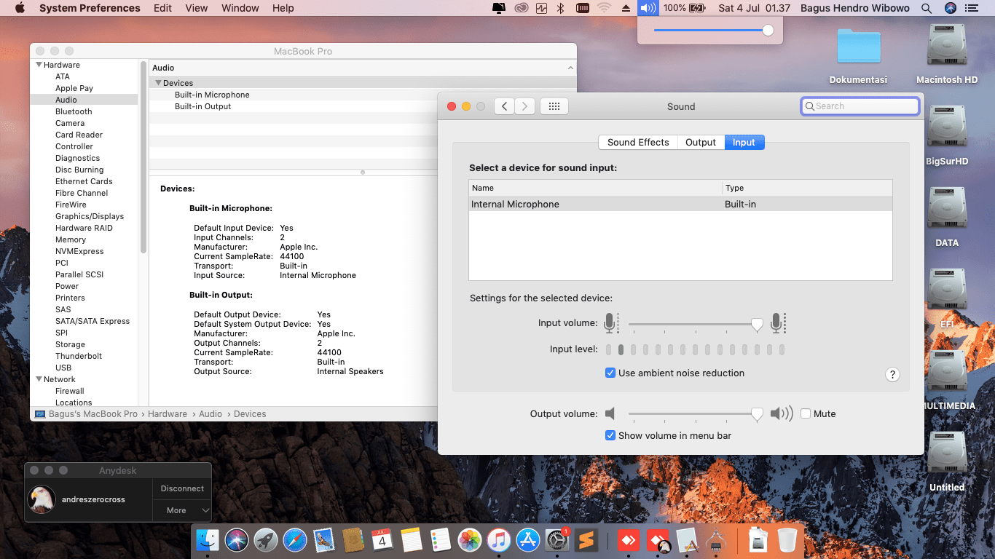
Task: Open Reminders icon in the Dock
Action: (441, 540)
